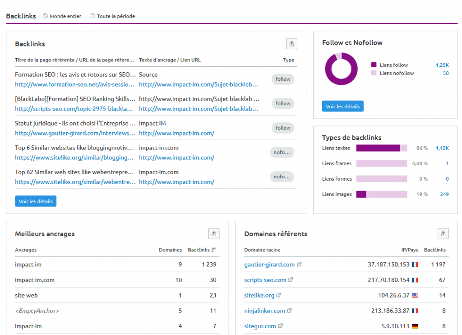Click the follow tag on first backlink
462x335 pixels.
(x=283, y=79)
